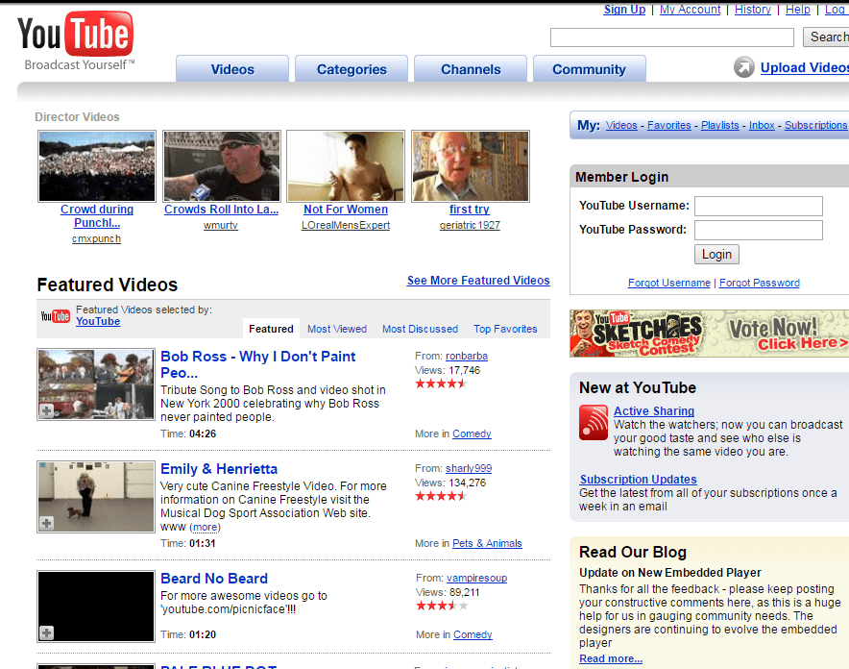849x669 pixels.
Task: Click the Search button
Action: [826, 37]
